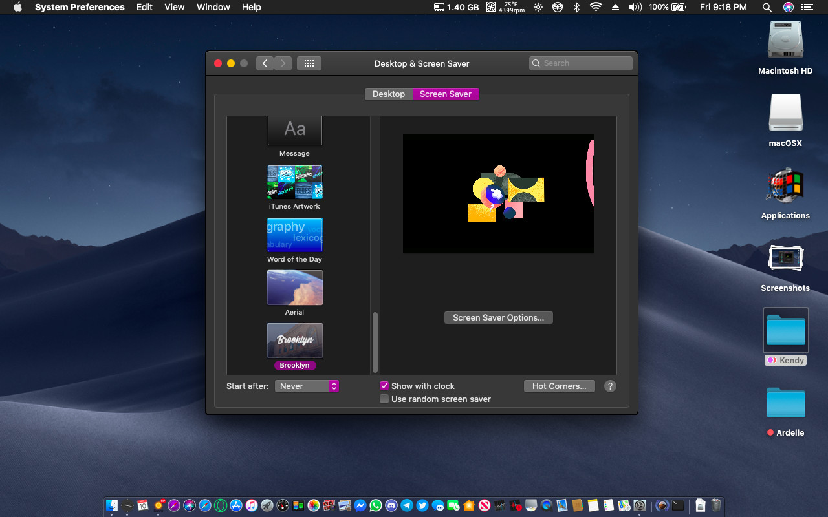This screenshot has height=517, width=828.
Task: Open the memory usage 1.40 GB indicator
Action: [456, 7]
